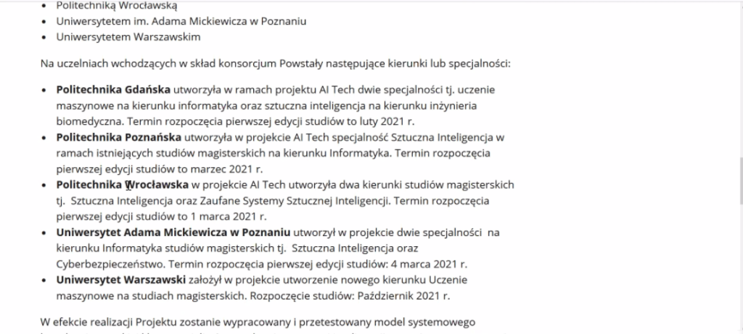743x334 pixels.
Task: Click the scrollbar track below the thumb
Action: pyautogui.click(x=741, y=268)
